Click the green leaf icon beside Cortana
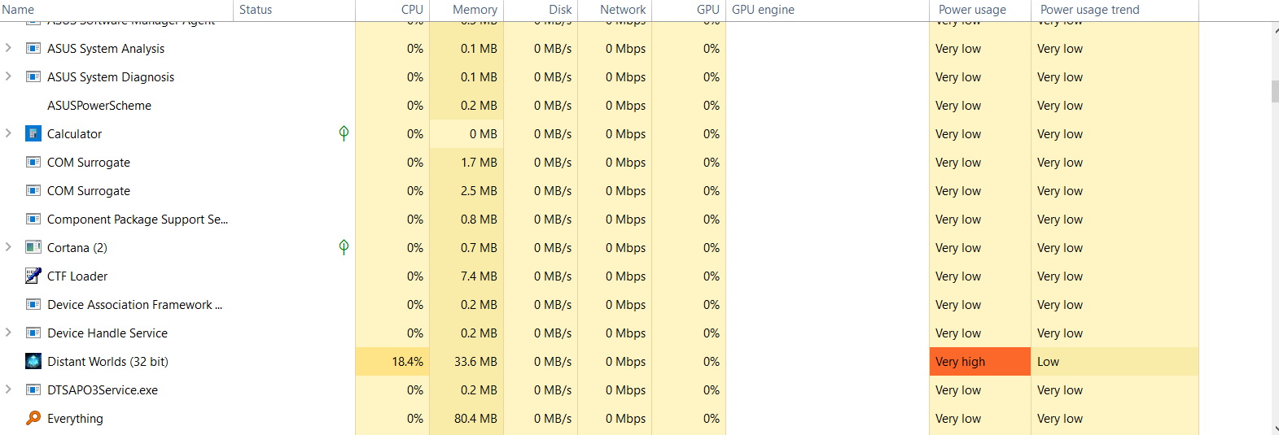The width and height of the screenshot is (1279, 435). click(344, 247)
